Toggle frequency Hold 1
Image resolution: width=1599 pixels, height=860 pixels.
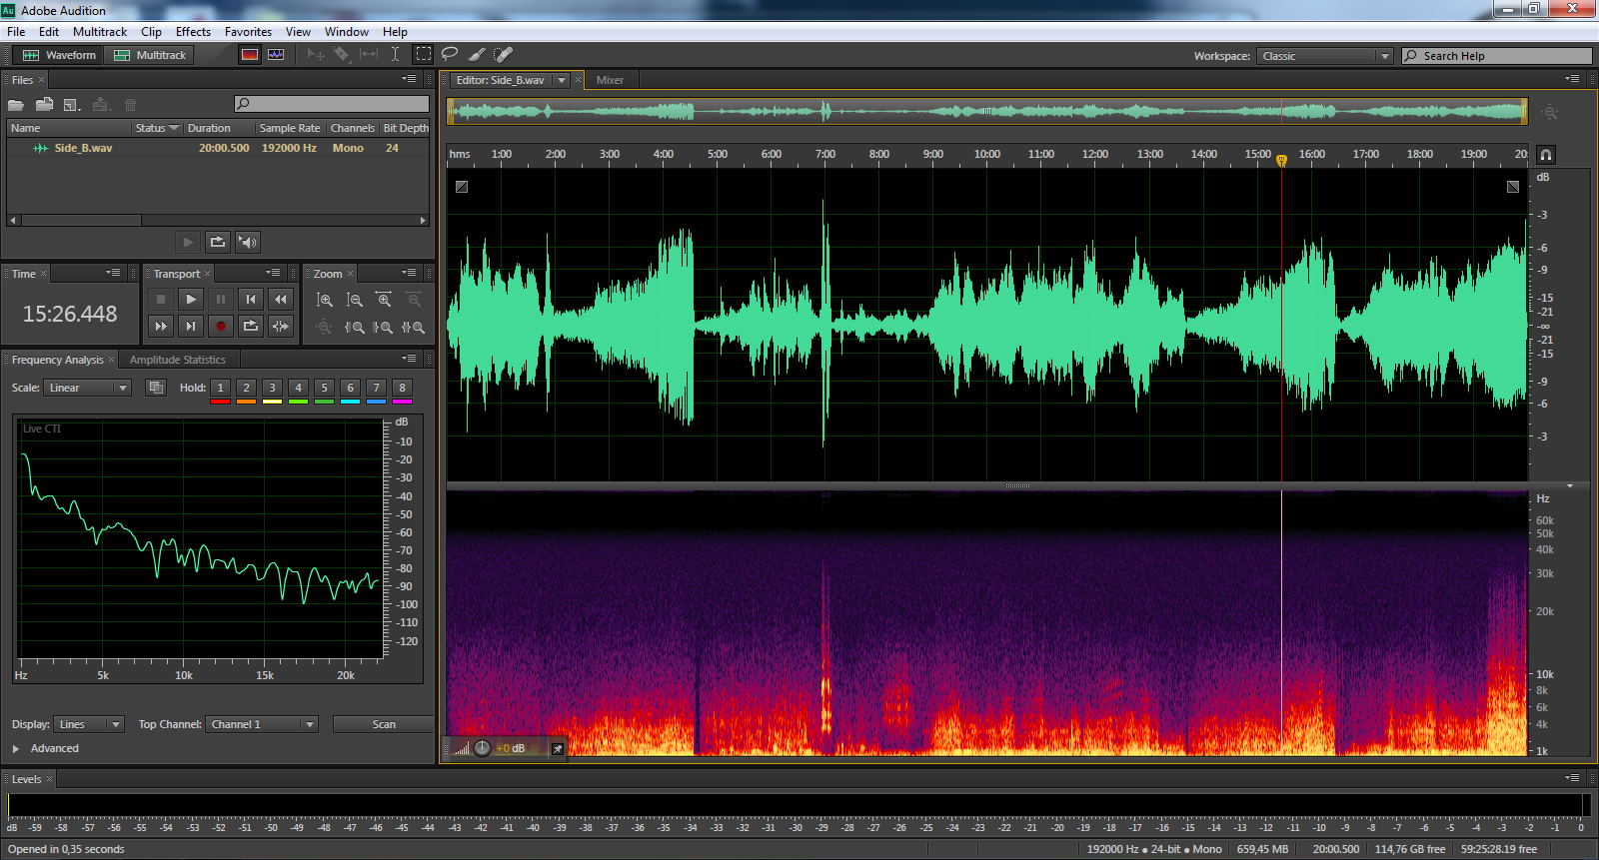[x=220, y=388]
